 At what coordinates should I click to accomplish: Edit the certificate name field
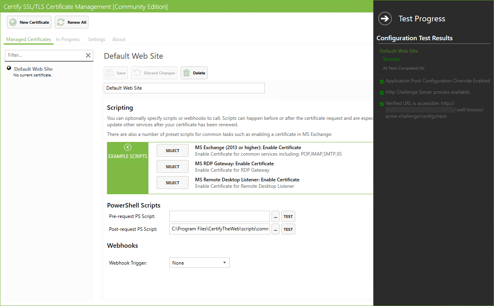(x=184, y=88)
